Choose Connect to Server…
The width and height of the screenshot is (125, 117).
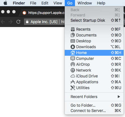(x=94, y=111)
